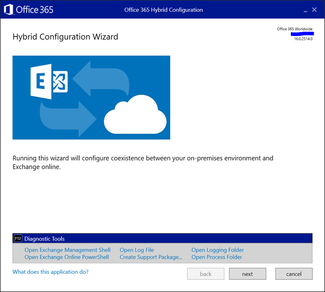325x292 pixels.
Task: Click the back button
Action: tap(206, 274)
